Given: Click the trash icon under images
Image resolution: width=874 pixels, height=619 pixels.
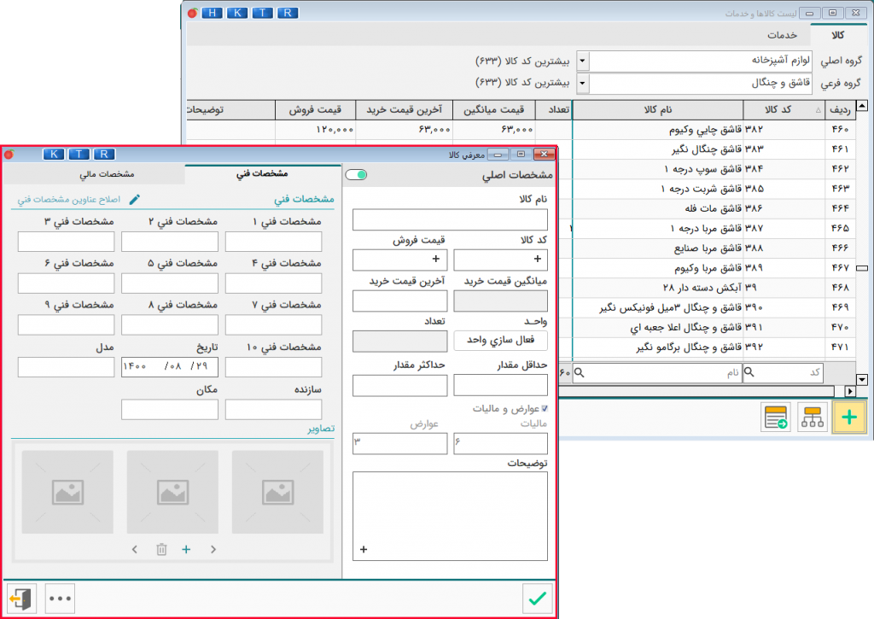Looking at the screenshot, I should point(161,550).
